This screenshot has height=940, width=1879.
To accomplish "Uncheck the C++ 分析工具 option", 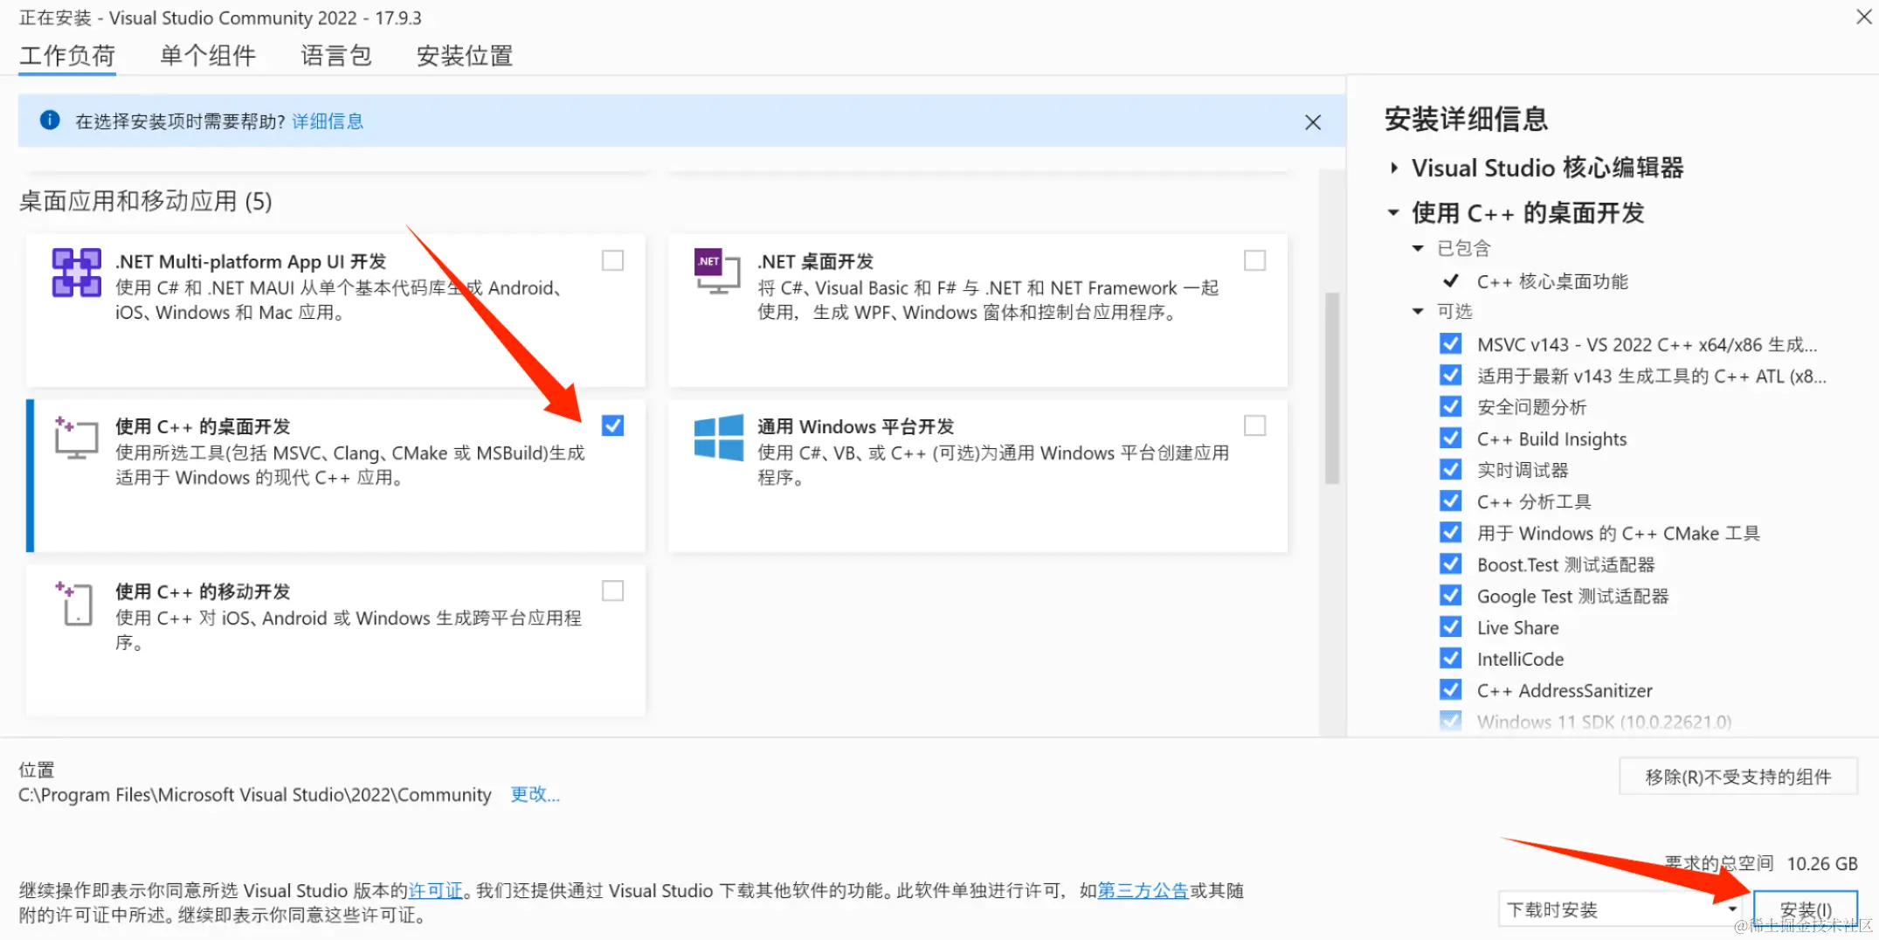I will tap(1450, 501).
